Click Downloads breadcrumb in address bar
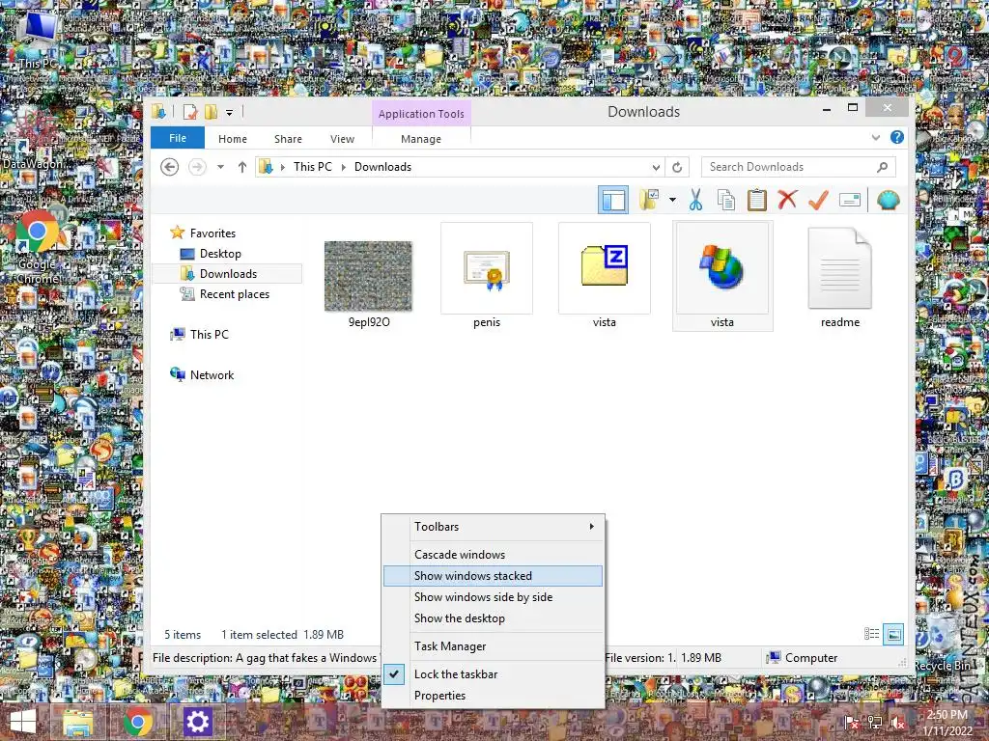 pyautogui.click(x=382, y=167)
